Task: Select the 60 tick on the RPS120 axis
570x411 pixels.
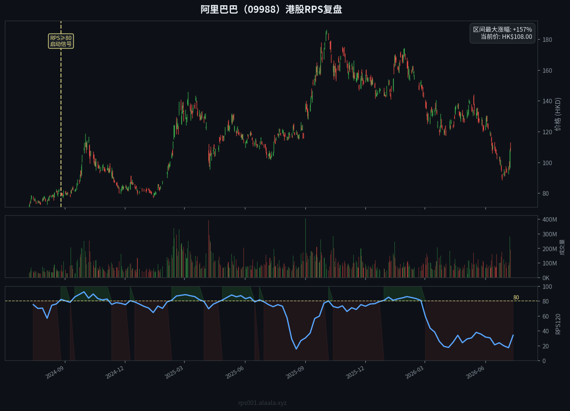Action: (545, 316)
